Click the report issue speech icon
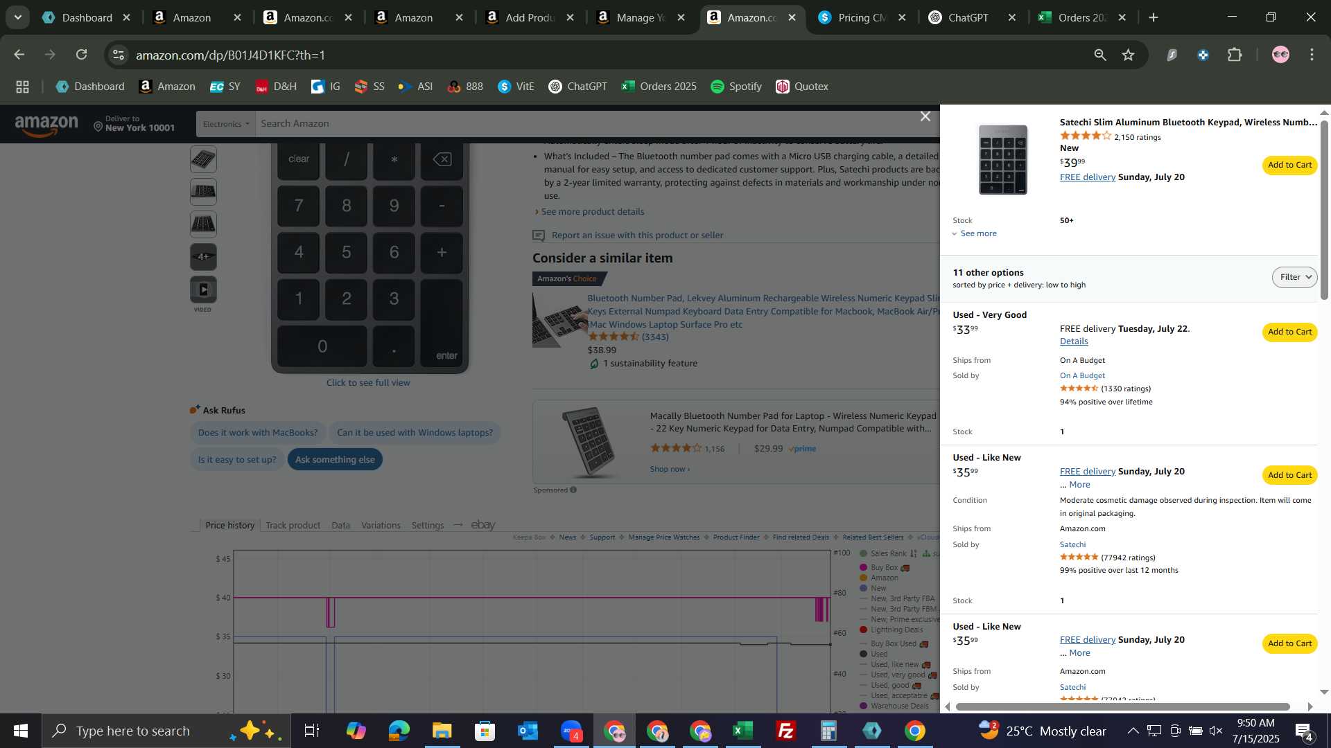1331x748 pixels. 539,235
